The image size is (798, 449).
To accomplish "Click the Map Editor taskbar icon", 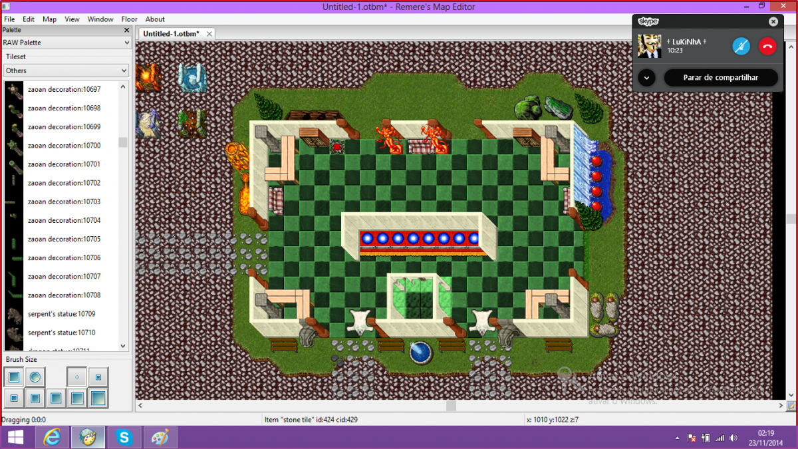I will 88,438.
